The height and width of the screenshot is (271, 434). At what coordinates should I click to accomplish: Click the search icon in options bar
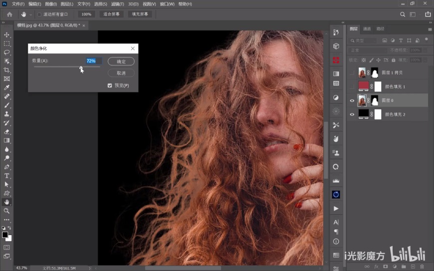pos(403,14)
